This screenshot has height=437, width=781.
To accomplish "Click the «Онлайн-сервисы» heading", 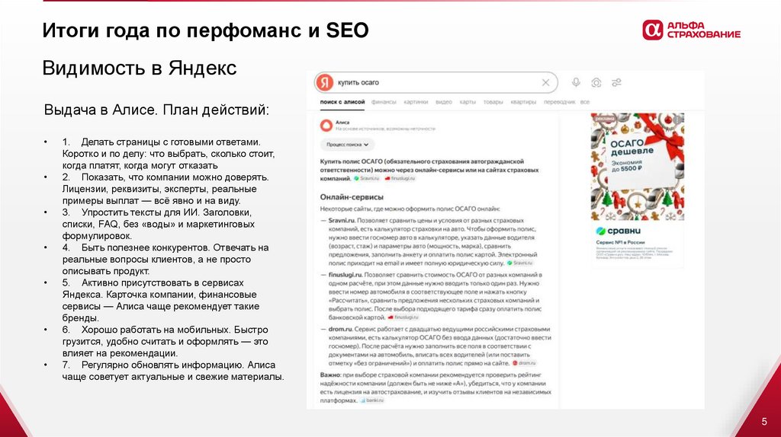I will 352,197.
